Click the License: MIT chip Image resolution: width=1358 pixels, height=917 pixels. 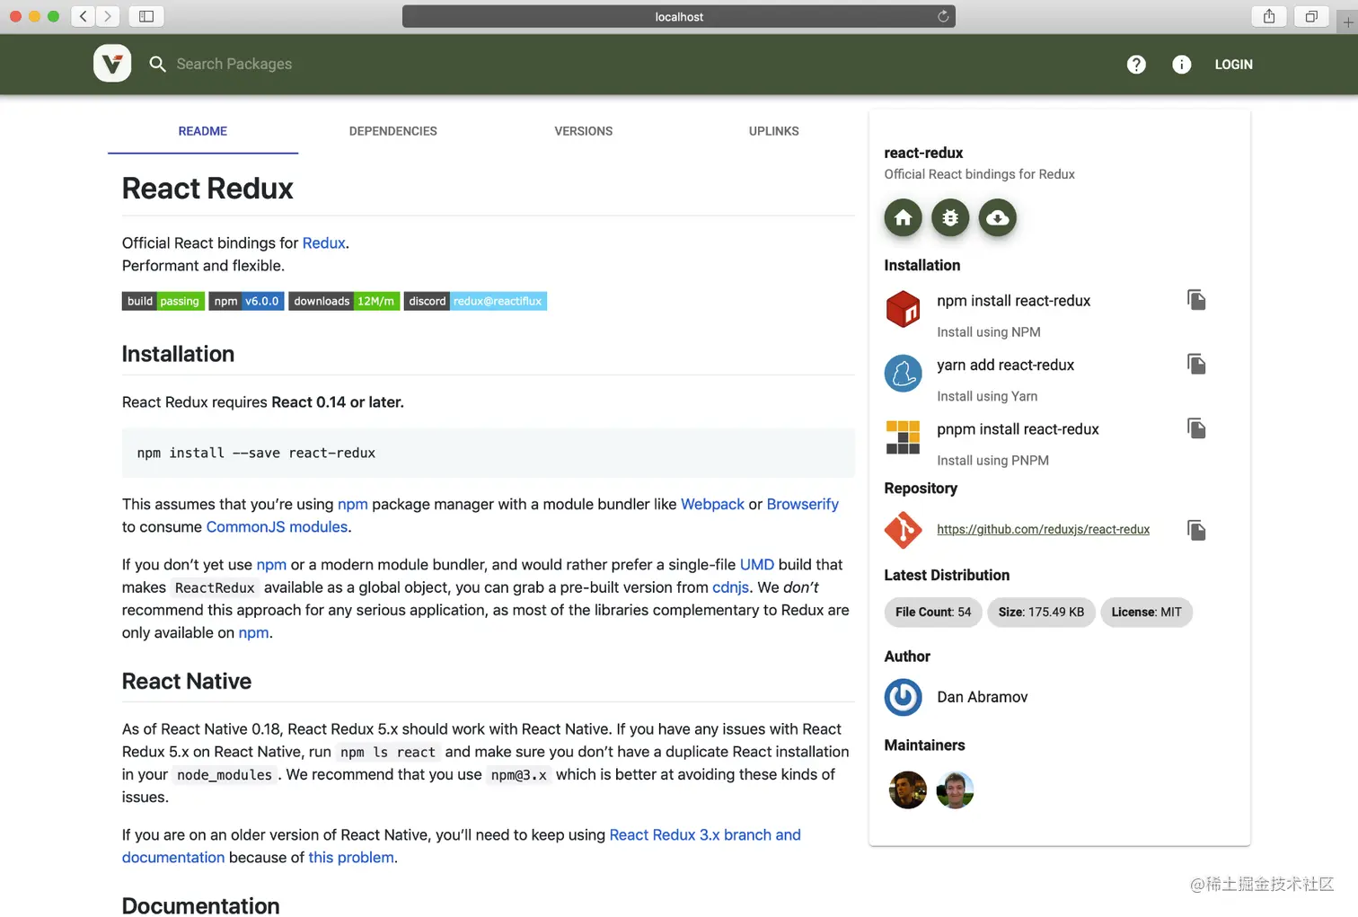pos(1146,613)
